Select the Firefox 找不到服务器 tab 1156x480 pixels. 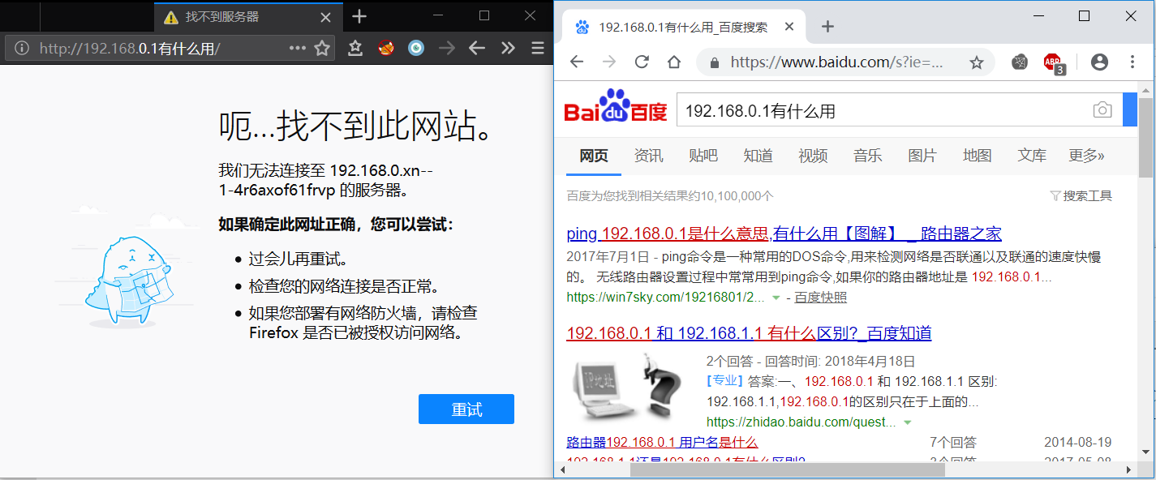248,17
